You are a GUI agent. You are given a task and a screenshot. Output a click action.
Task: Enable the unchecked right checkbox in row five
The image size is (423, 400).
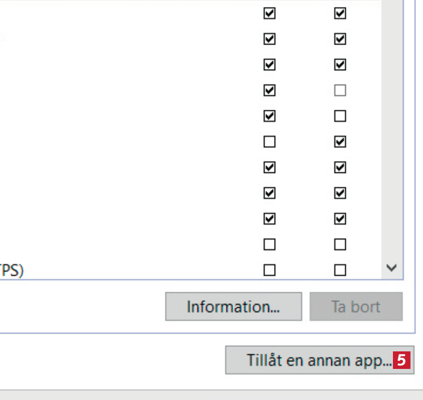340,116
